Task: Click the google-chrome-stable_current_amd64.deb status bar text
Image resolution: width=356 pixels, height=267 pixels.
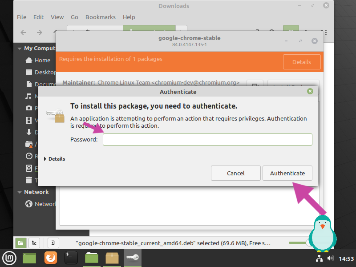Action: pos(173,243)
